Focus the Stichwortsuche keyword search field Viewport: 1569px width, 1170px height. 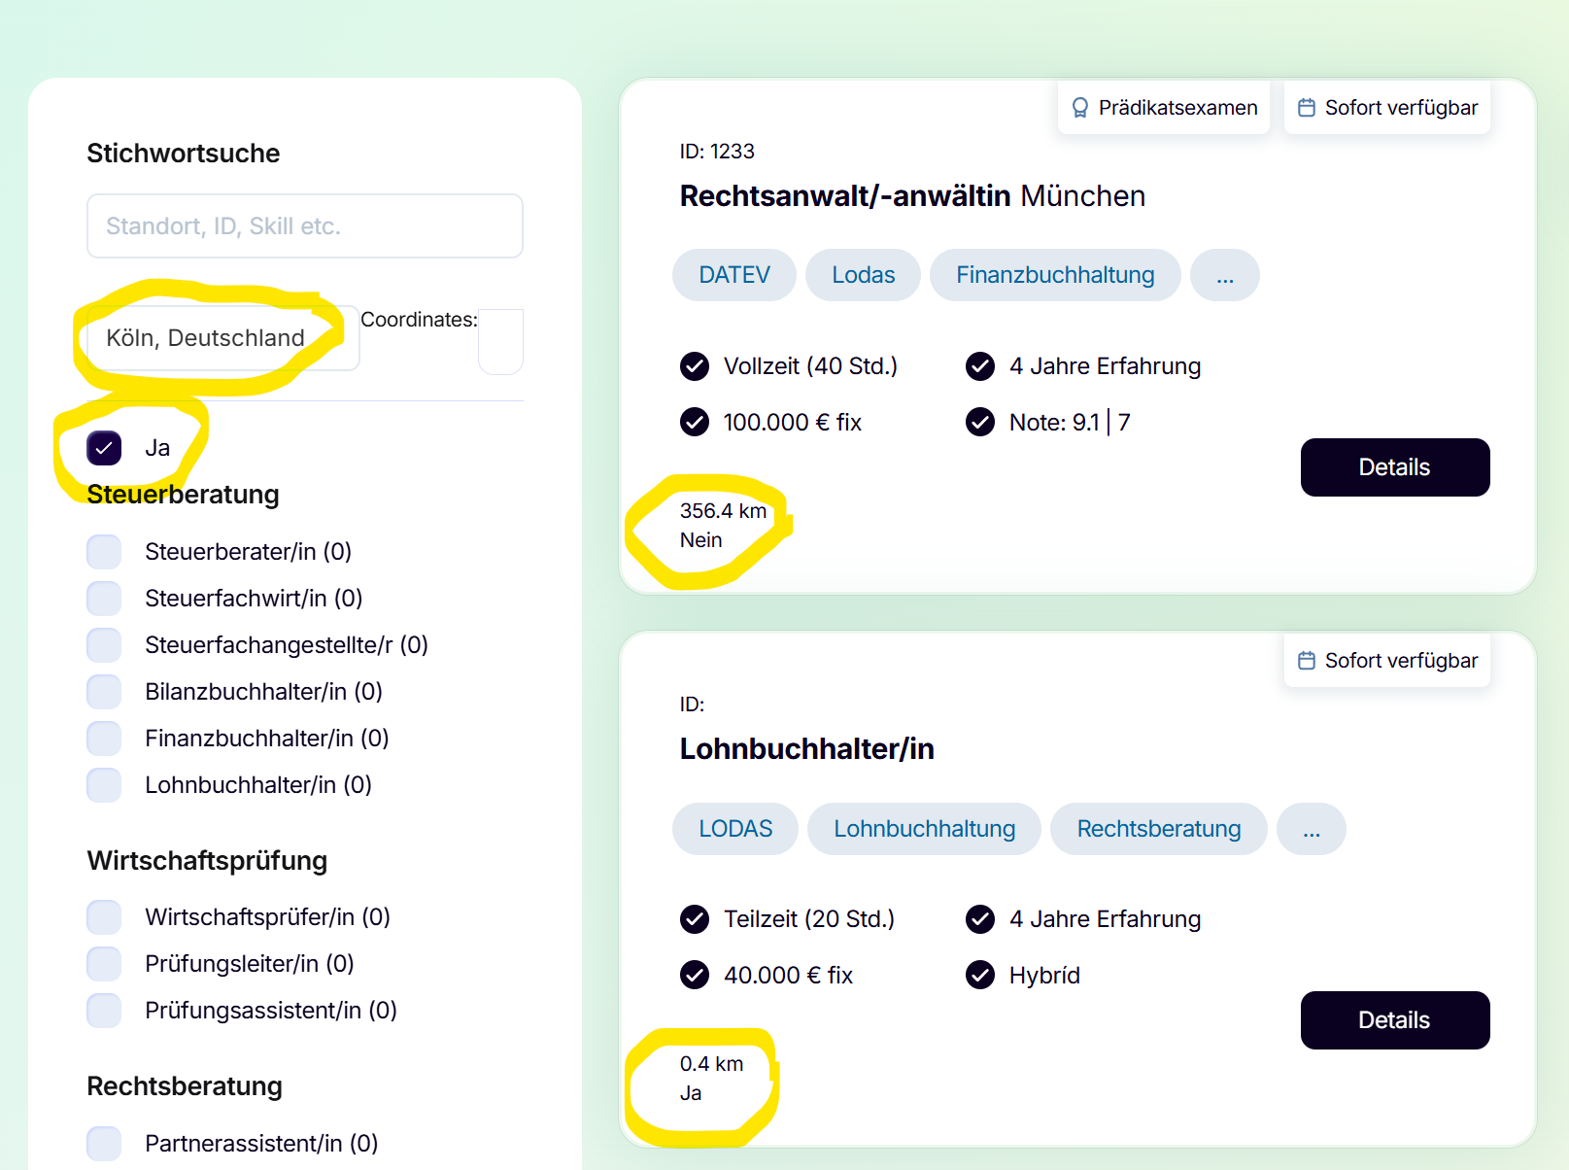pyautogui.click(x=304, y=226)
